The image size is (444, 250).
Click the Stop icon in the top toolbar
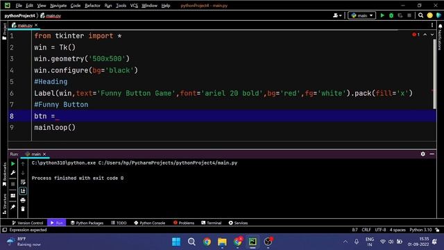pyautogui.click(x=409, y=15)
